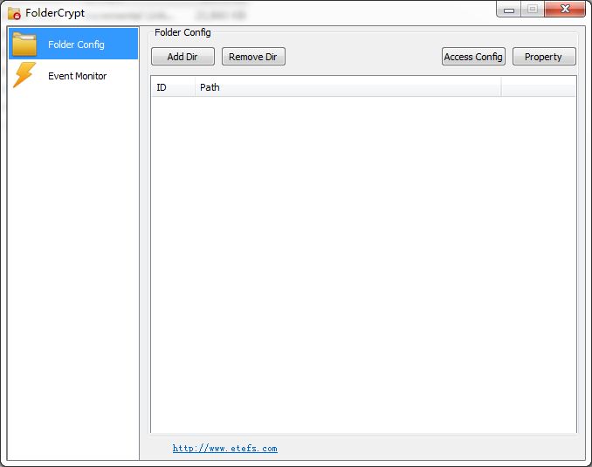Visit the http://www.etefs.com link
Image resolution: width=592 pixels, height=467 pixels.
(x=225, y=448)
